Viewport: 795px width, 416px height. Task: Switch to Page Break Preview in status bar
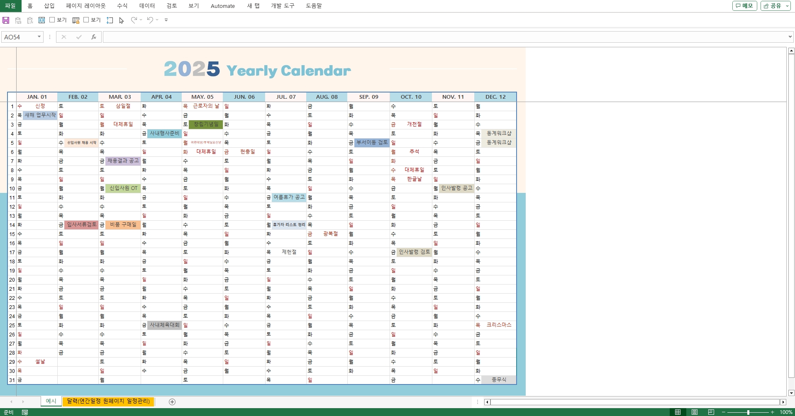tap(711, 412)
